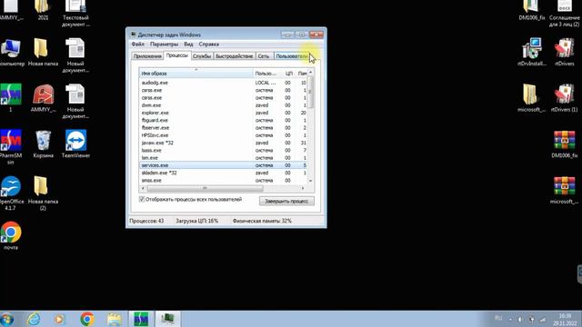582x327 pixels.
Task: Open the DM1006_fix folder icon
Action: coord(531,10)
